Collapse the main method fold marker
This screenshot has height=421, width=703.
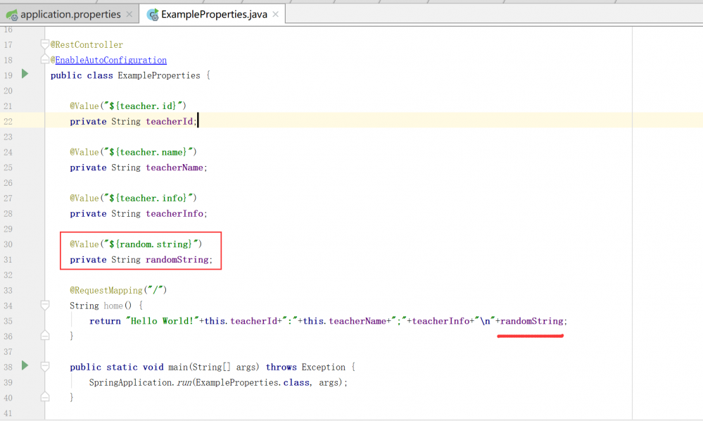[x=45, y=366]
